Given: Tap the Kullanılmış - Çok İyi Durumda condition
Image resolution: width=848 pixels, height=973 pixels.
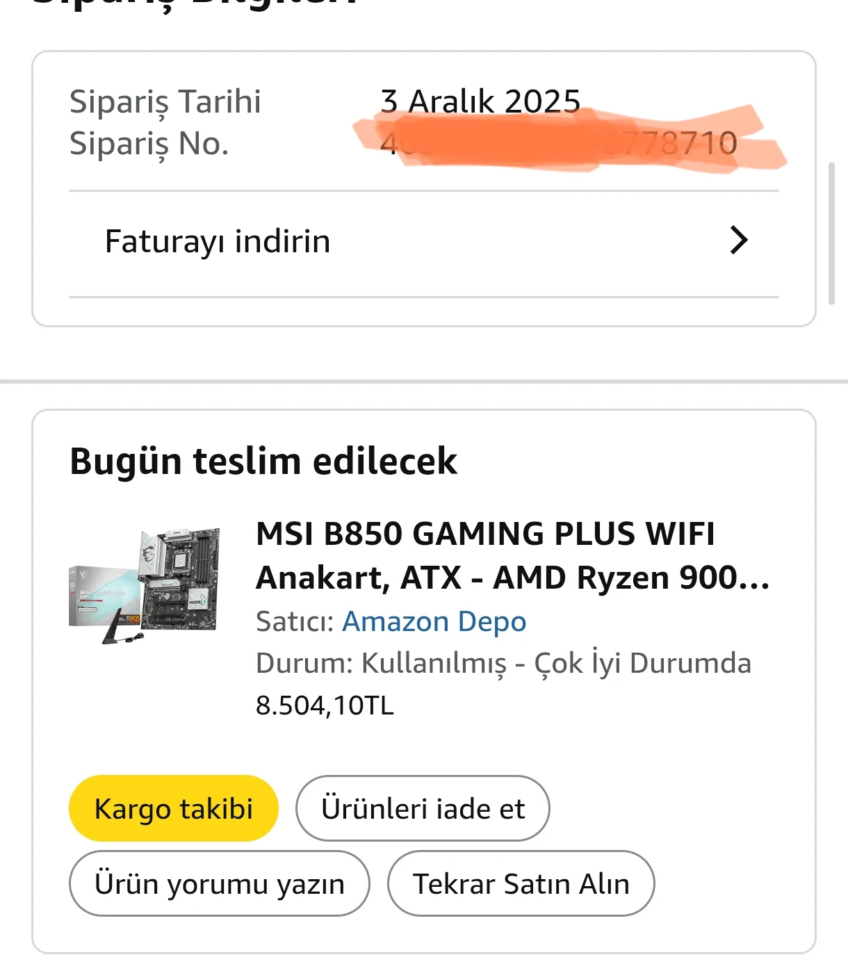Looking at the screenshot, I should click(x=556, y=663).
